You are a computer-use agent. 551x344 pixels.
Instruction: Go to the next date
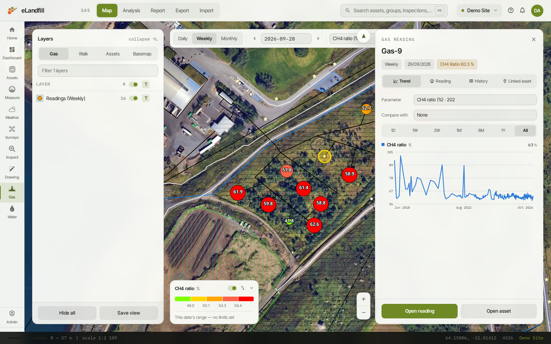pyautogui.click(x=318, y=39)
